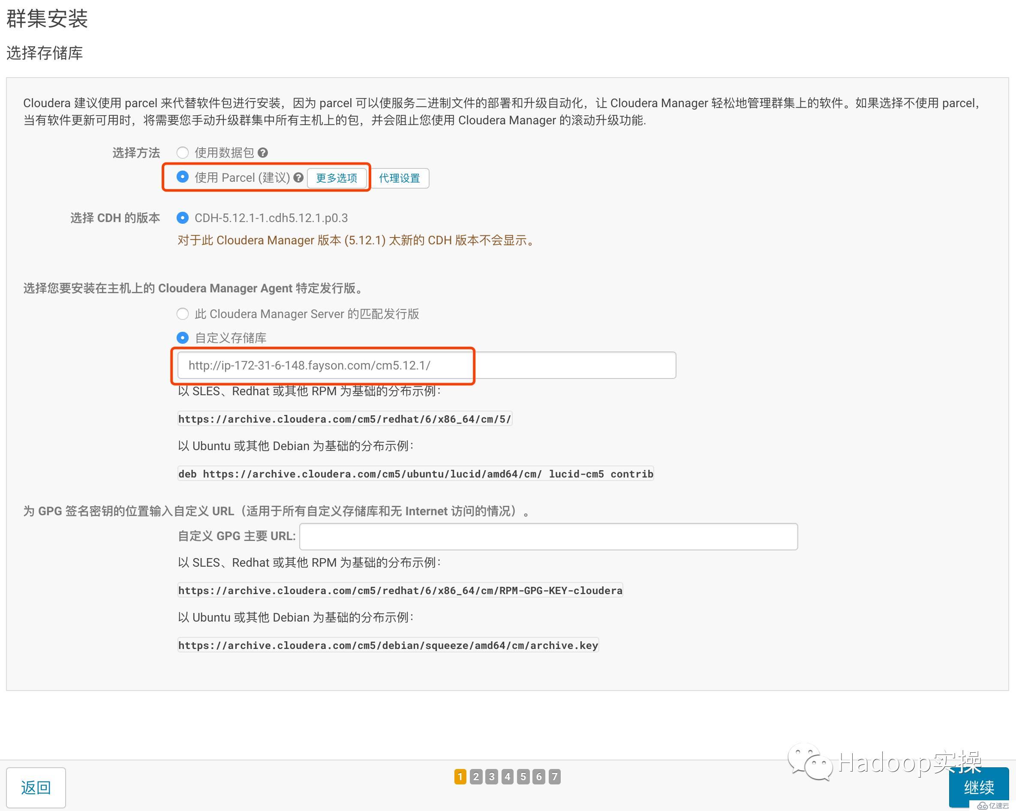Click the 选择方法 label
Screen dimensions: 1016x811
click(x=136, y=153)
